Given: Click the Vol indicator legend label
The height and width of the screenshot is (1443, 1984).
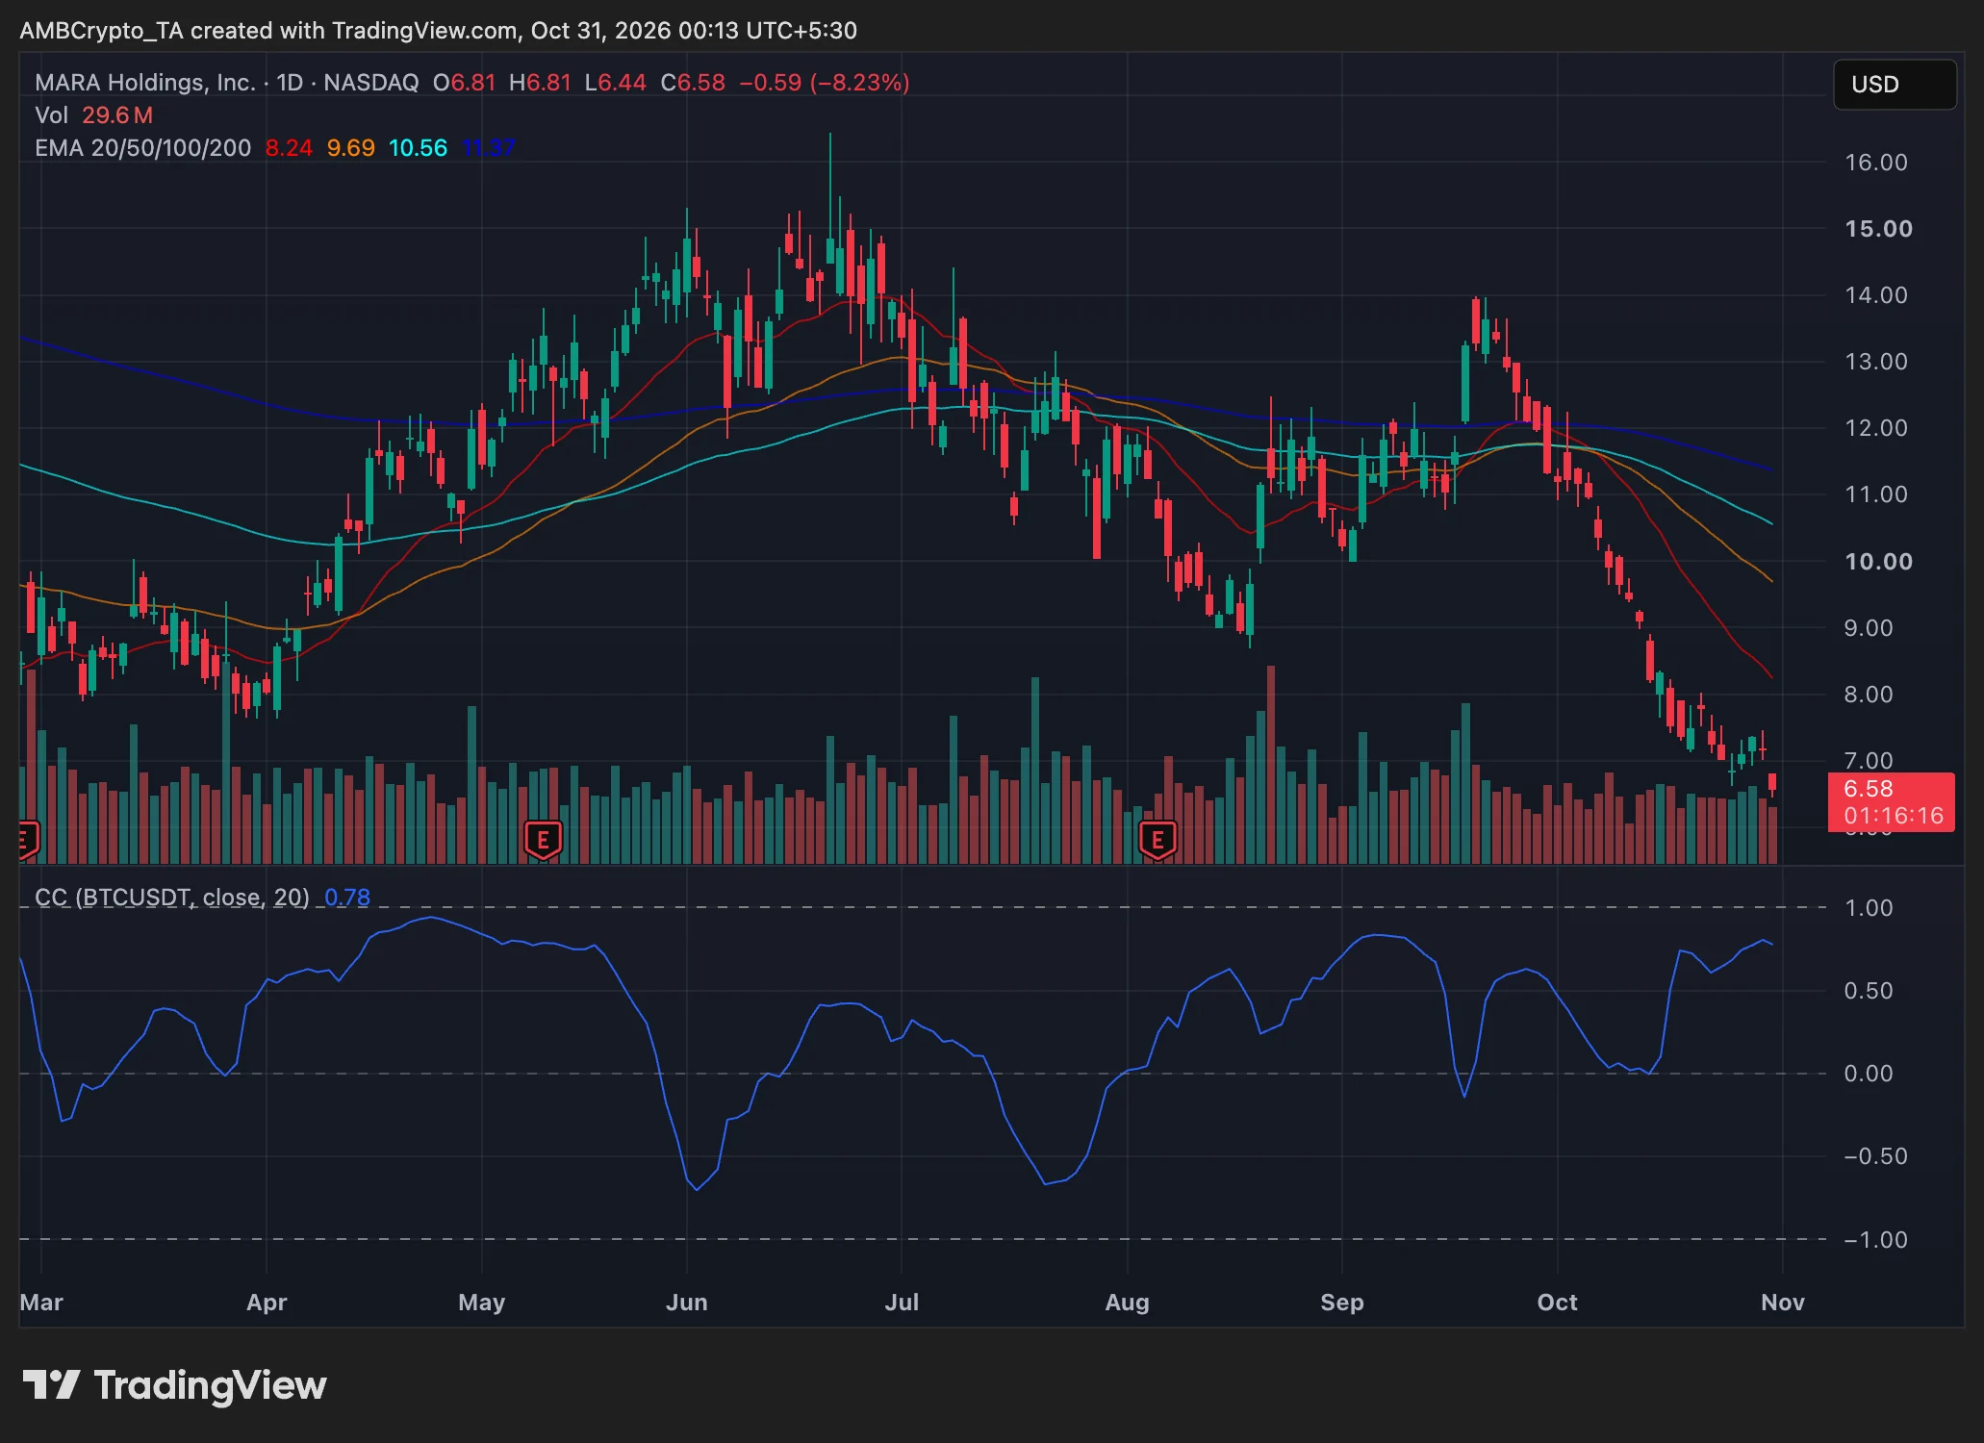Looking at the screenshot, I should 52,115.
